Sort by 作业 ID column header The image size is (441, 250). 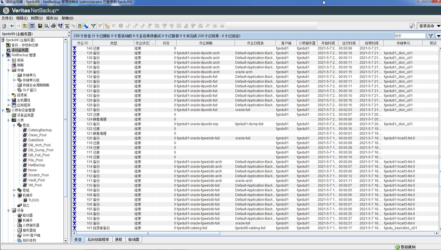tap(82, 43)
